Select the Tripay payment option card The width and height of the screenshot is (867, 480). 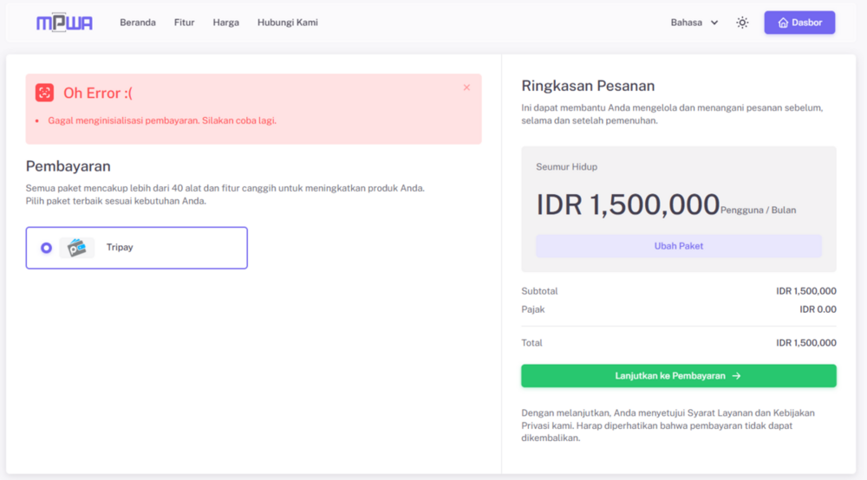pyautogui.click(x=137, y=248)
